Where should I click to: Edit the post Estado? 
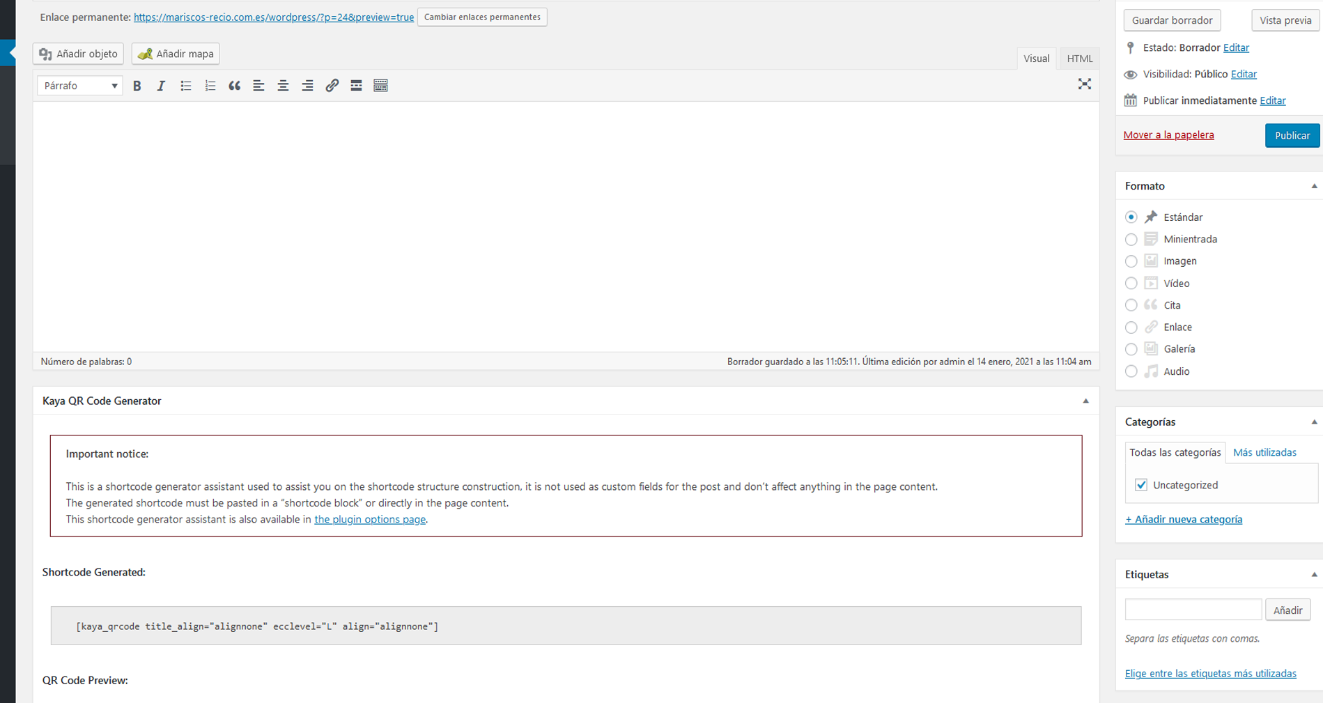[x=1236, y=47]
